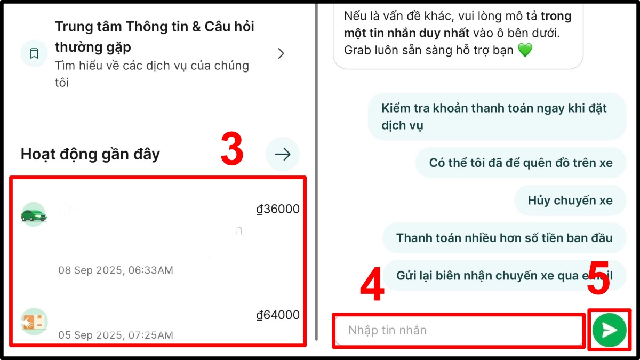Viewport: 640px width, 360px height.
Task: Open Trung tâm Thông tin & Câu hỏi thường gặp
Action: point(155,53)
